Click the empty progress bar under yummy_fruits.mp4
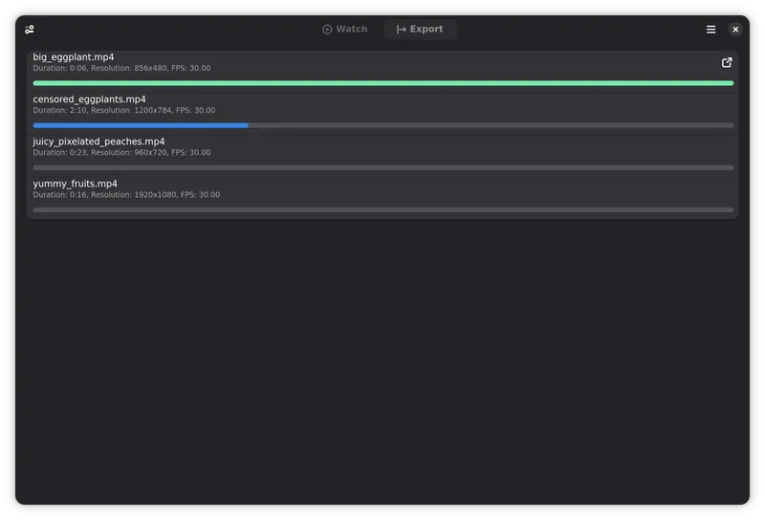This screenshot has width=765, height=520. click(x=382, y=209)
